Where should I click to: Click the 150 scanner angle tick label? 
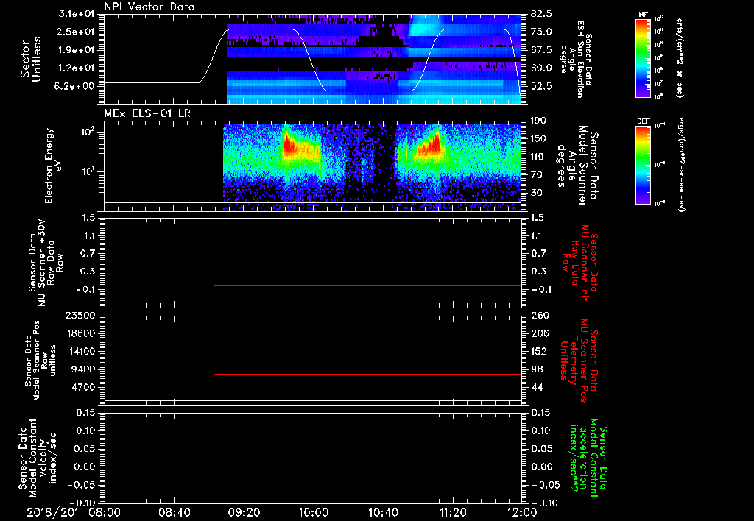[539, 138]
